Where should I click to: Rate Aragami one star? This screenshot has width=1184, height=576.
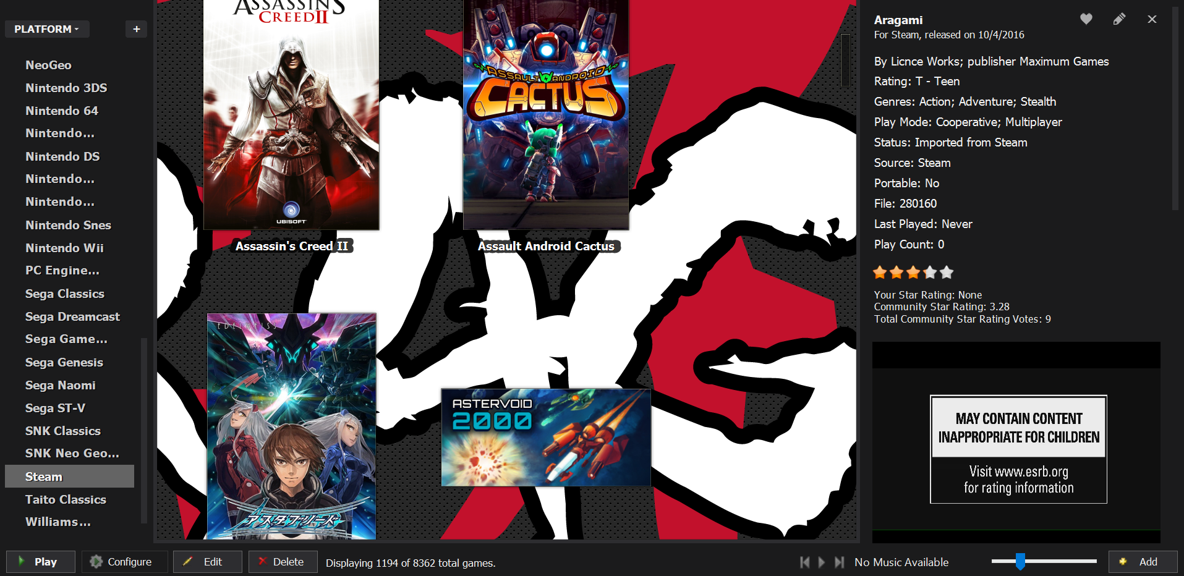pyautogui.click(x=880, y=272)
